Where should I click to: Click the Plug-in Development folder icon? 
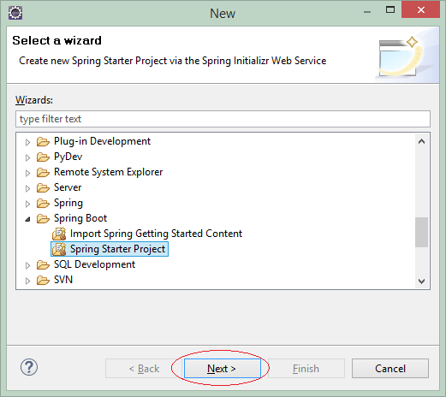point(43,141)
